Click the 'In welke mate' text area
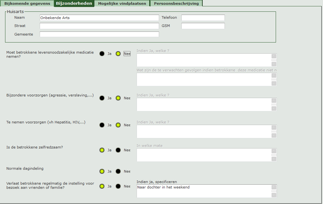The height and width of the screenshot is (204, 323). (203, 155)
